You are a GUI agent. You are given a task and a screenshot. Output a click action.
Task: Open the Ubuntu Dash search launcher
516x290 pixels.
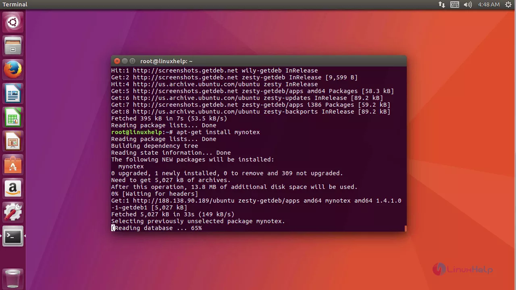click(13, 22)
